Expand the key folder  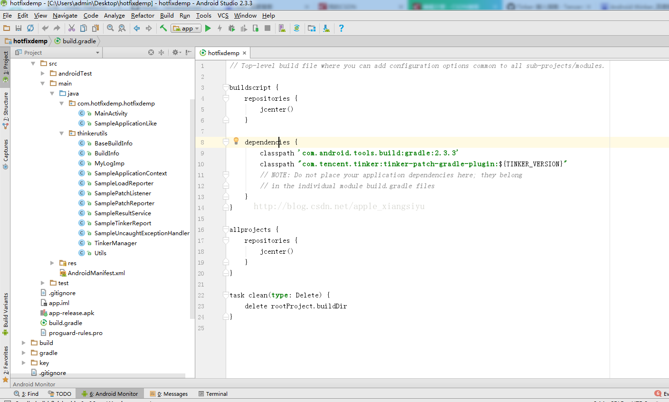click(23, 363)
